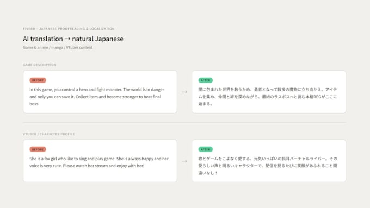Image resolution: width=370 pixels, height=208 pixels.
Task: Click the 'In this game, you control a hero' paragraph
Action: 97,97
